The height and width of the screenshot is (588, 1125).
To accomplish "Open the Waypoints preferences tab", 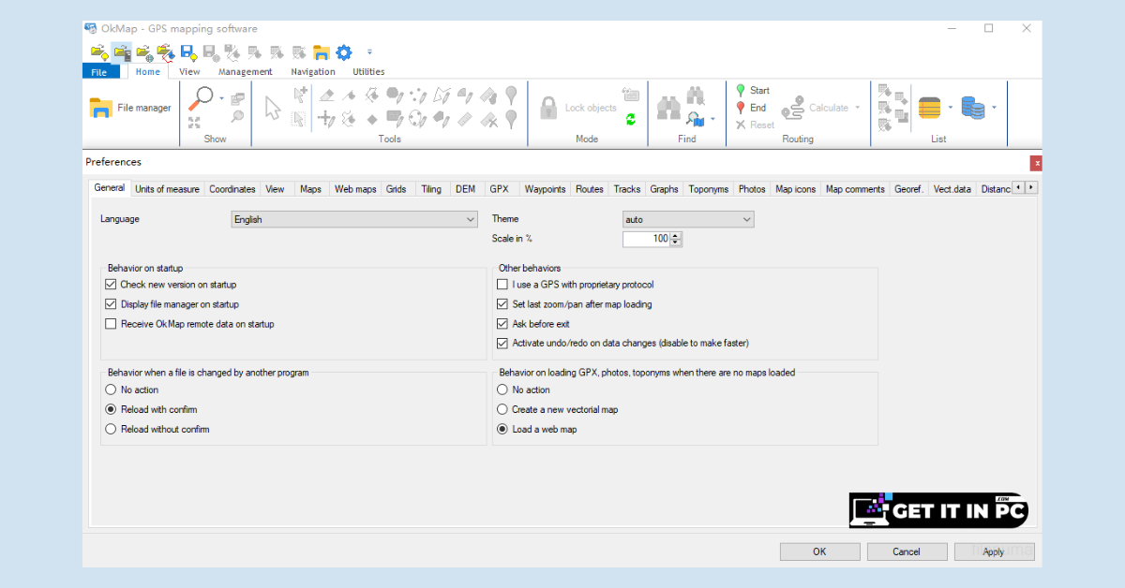I will pyautogui.click(x=545, y=189).
